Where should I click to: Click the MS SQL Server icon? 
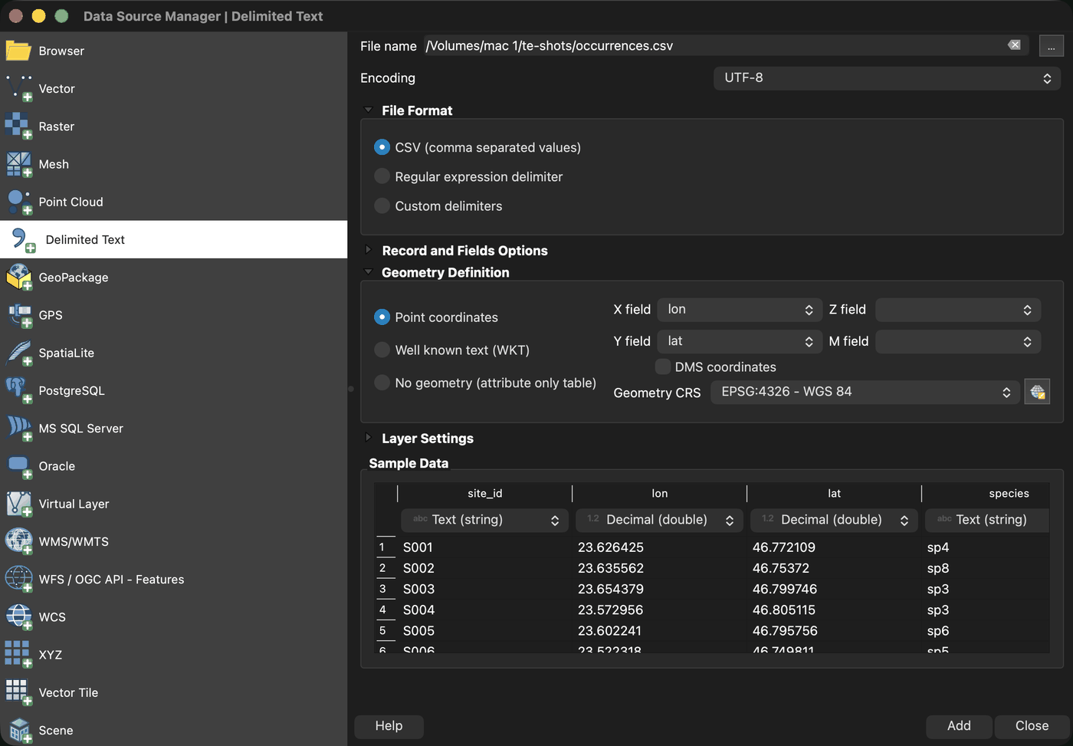click(x=18, y=428)
